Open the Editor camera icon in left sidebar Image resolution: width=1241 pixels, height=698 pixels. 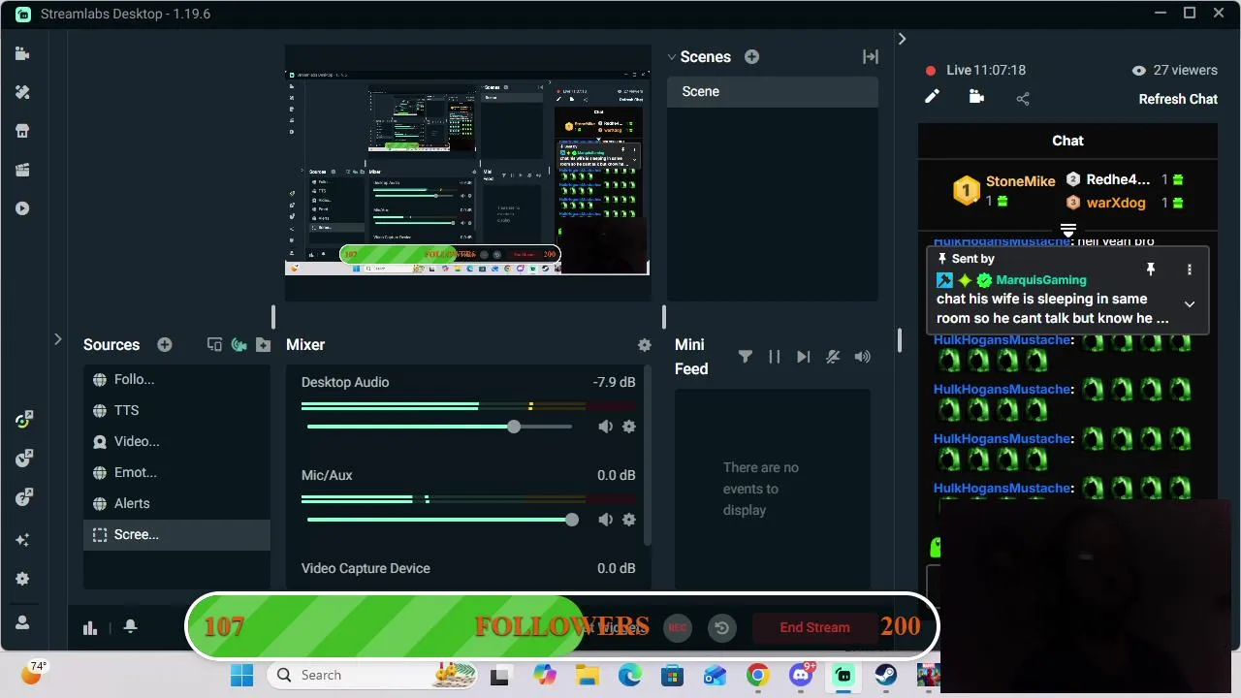pos(22,54)
